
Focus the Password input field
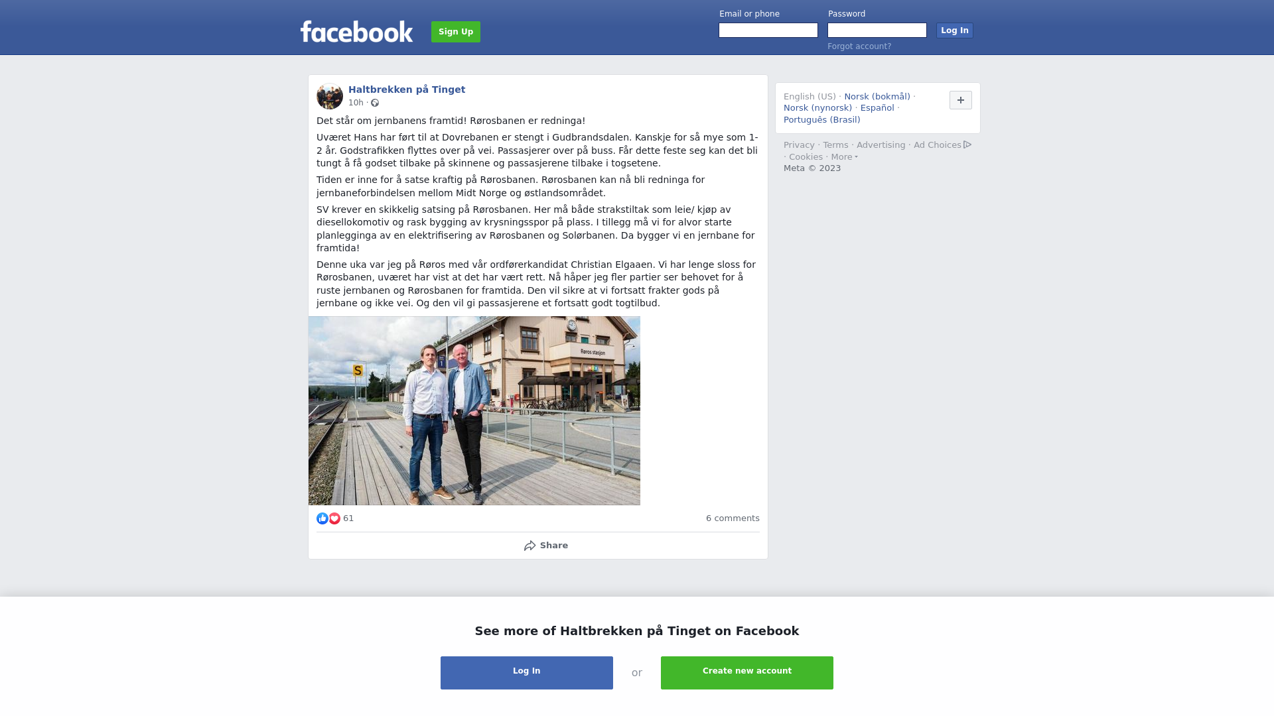click(x=877, y=30)
